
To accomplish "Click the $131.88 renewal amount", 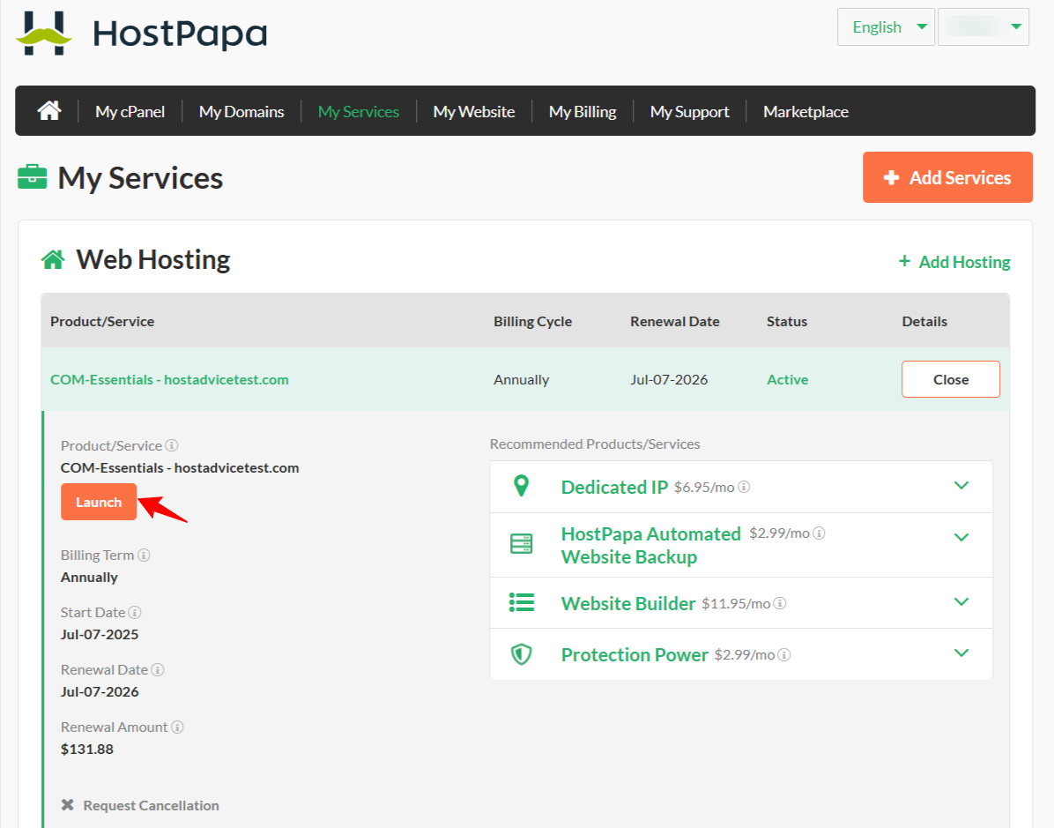I will coord(86,749).
